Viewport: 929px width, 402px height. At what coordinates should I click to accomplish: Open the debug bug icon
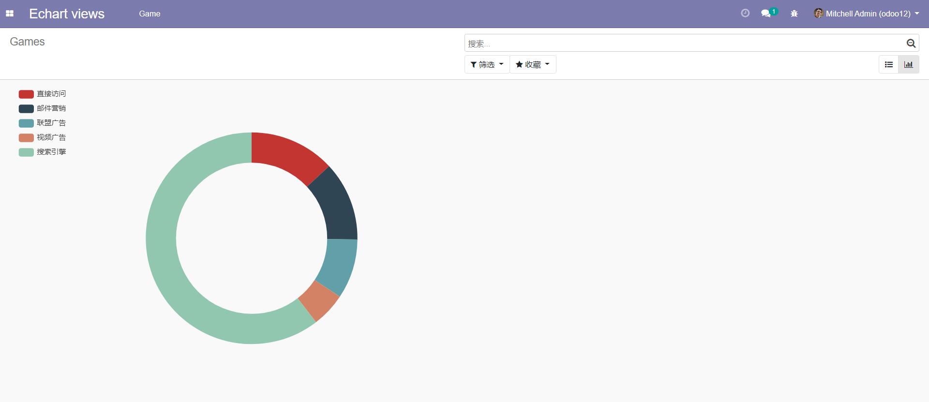pyautogui.click(x=794, y=14)
